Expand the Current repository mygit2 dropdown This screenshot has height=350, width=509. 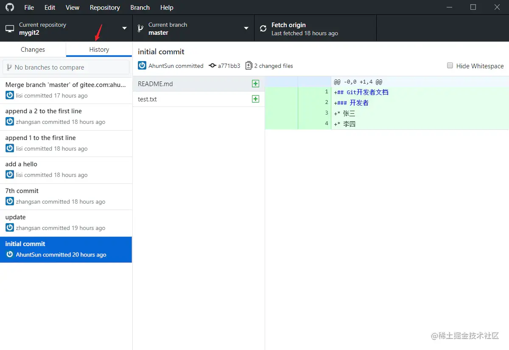point(66,28)
